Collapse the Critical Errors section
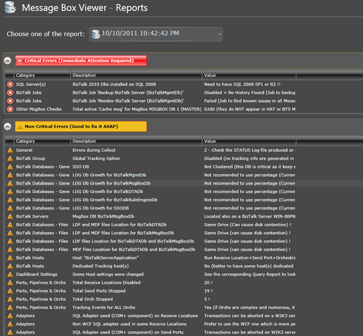 (7, 61)
